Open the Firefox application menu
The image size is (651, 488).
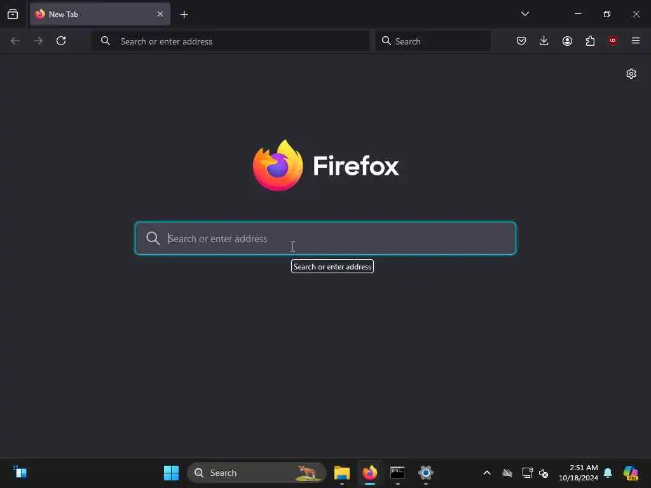(636, 41)
